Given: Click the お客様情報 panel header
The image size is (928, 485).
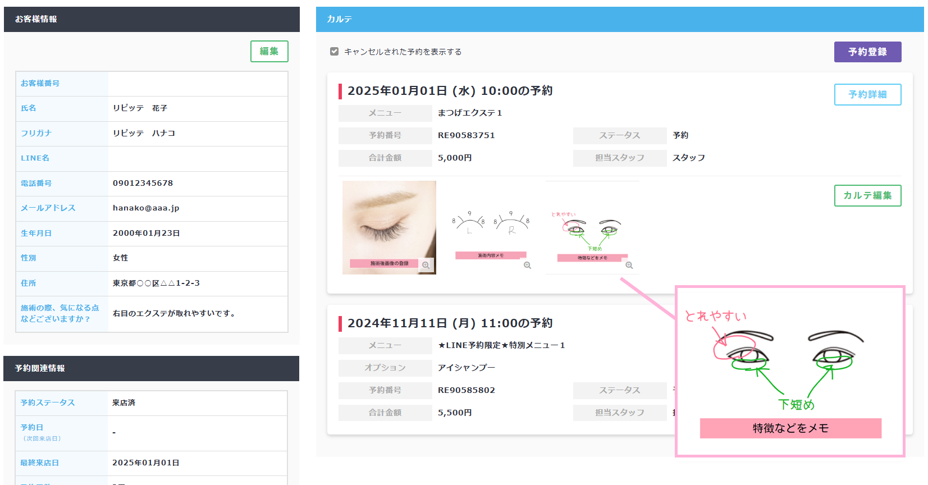Looking at the screenshot, I should pyautogui.click(x=152, y=19).
